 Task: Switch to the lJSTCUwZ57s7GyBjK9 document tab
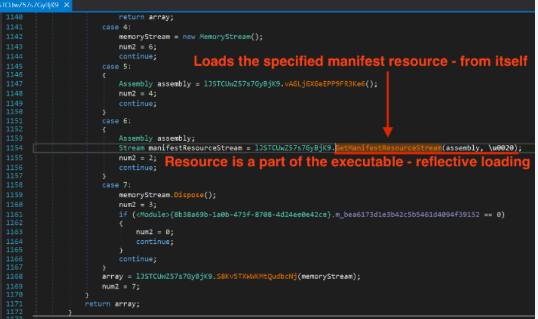tap(31, 5)
